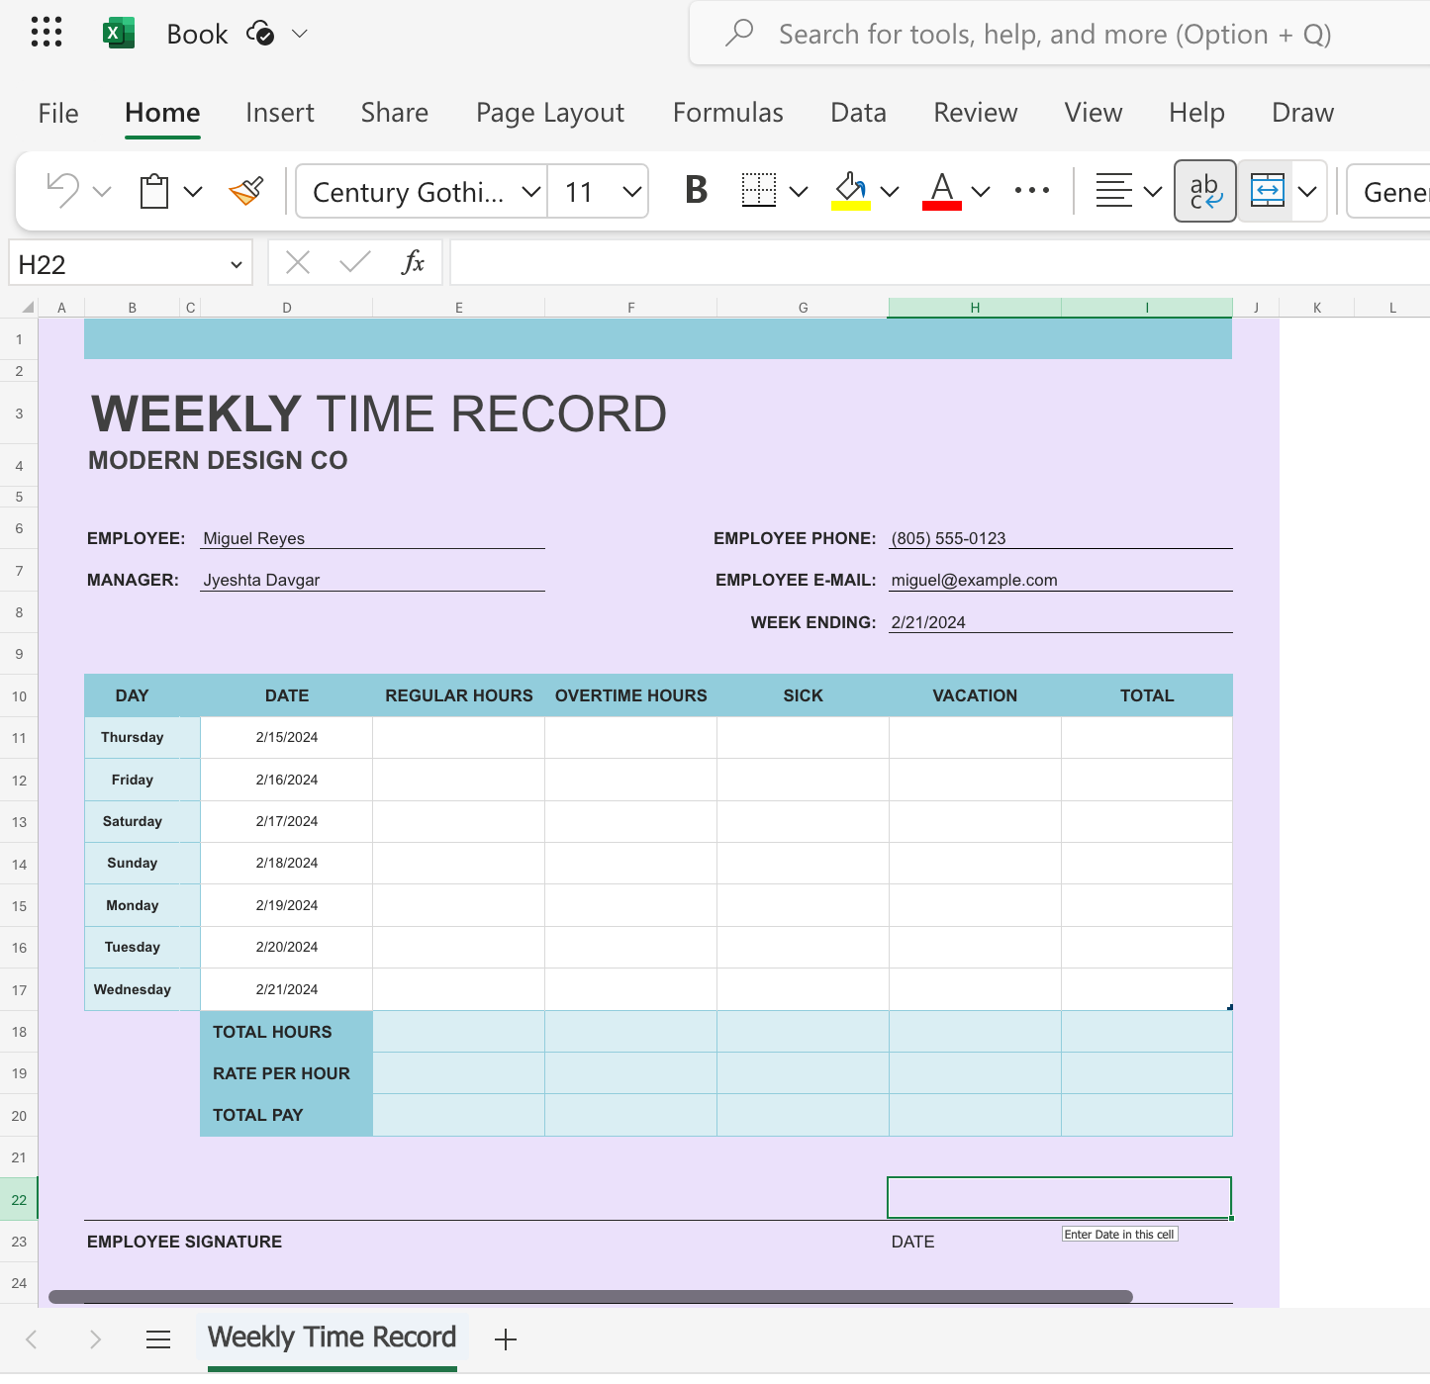Viewport: 1430px width, 1384px height.
Task: Open the fill color picker arrow
Action: coord(890,191)
